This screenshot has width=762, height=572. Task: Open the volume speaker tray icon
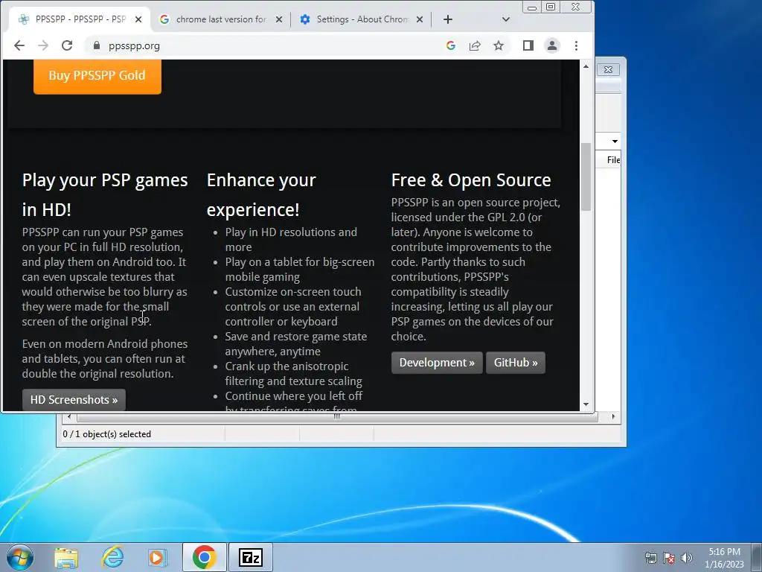click(687, 558)
